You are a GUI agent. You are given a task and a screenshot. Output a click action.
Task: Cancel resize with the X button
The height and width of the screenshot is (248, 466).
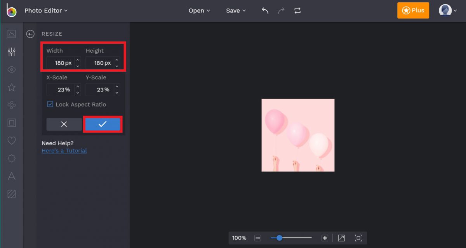(x=64, y=124)
